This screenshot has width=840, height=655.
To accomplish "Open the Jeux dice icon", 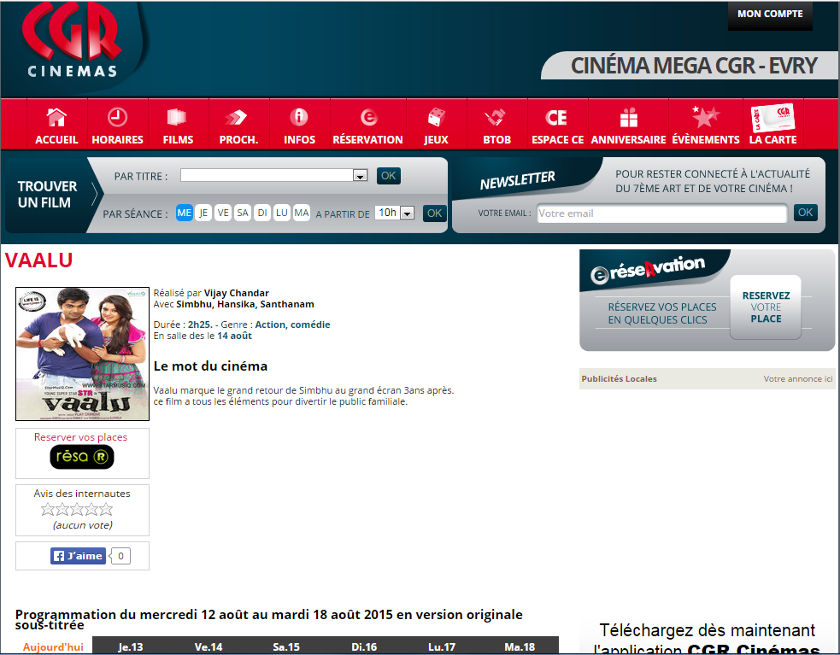I will [x=437, y=117].
